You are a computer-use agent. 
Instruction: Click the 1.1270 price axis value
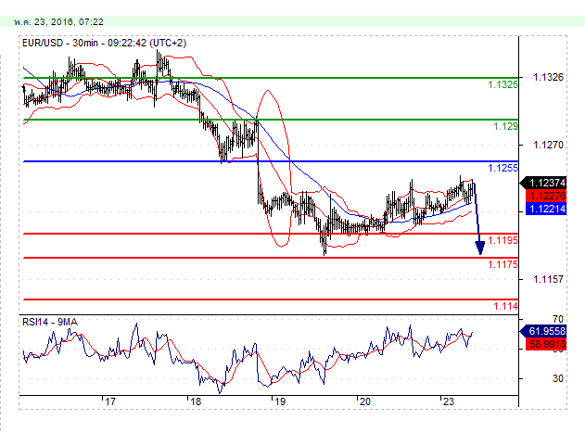click(548, 145)
